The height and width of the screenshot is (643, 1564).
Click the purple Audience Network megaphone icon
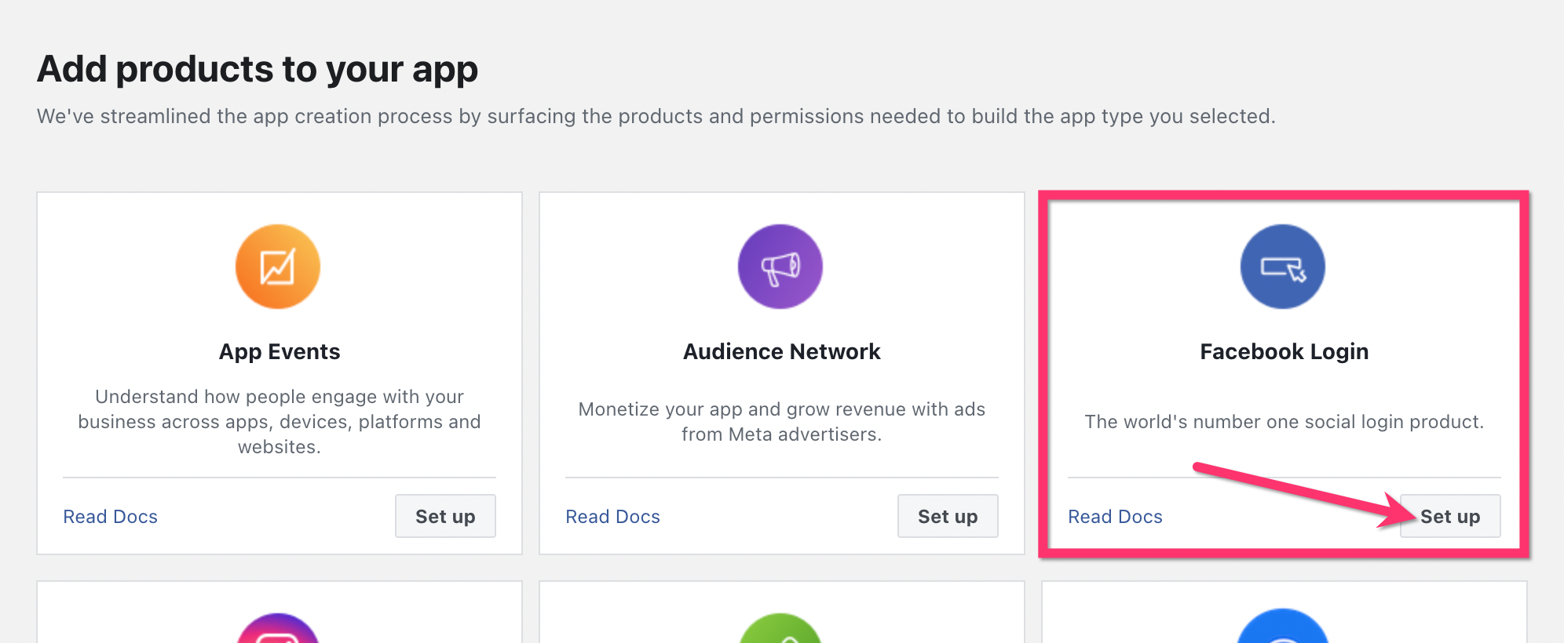point(780,267)
